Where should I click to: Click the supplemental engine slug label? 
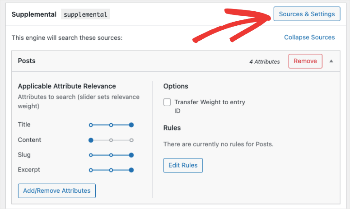(85, 14)
